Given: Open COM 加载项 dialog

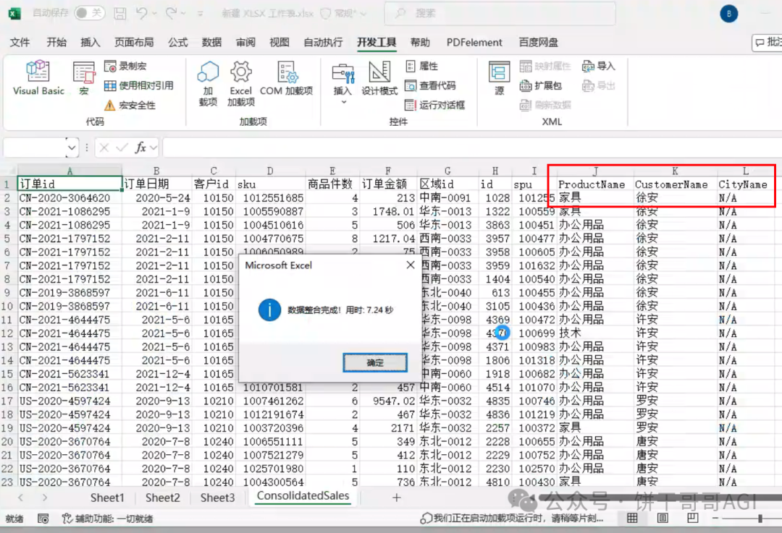Looking at the screenshot, I should (287, 77).
